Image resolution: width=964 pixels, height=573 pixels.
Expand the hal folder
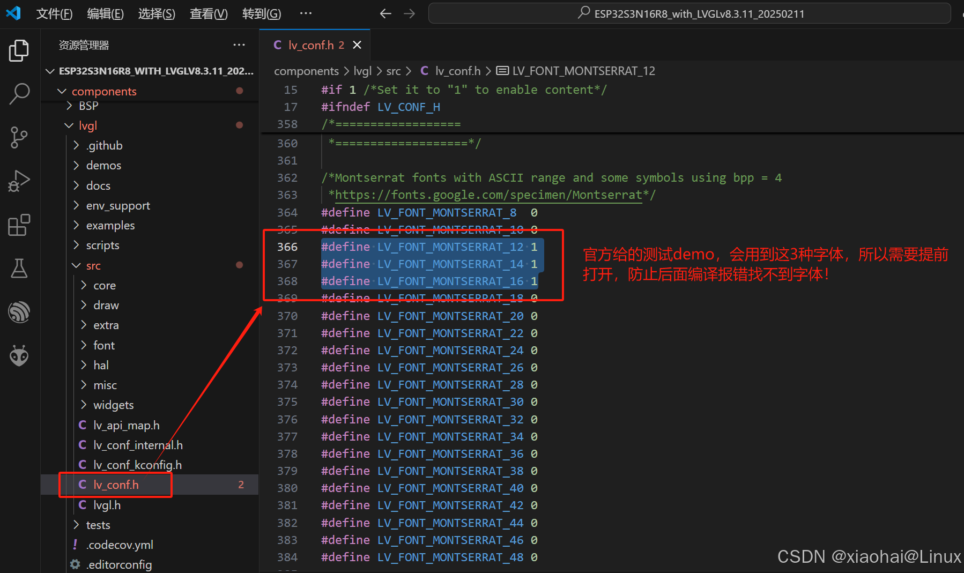click(150, 365)
